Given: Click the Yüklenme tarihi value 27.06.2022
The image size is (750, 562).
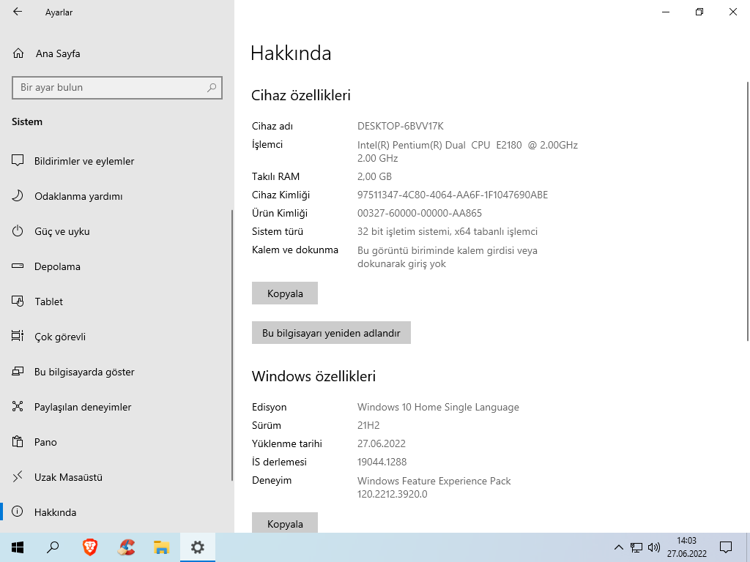Looking at the screenshot, I should pos(381,443).
